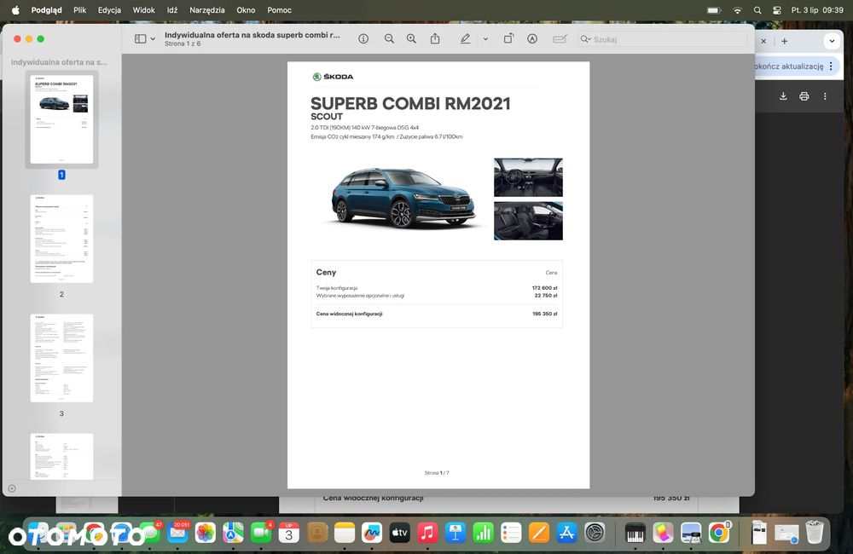Viewport: 853px width, 554px height.
Task: Click the seats interior photo
Action: pos(528,221)
